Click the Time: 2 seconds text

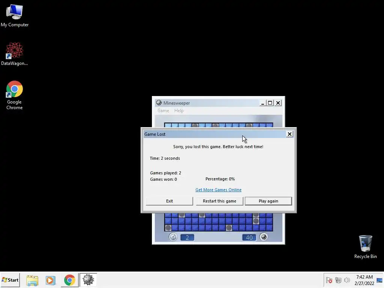tap(165, 159)
